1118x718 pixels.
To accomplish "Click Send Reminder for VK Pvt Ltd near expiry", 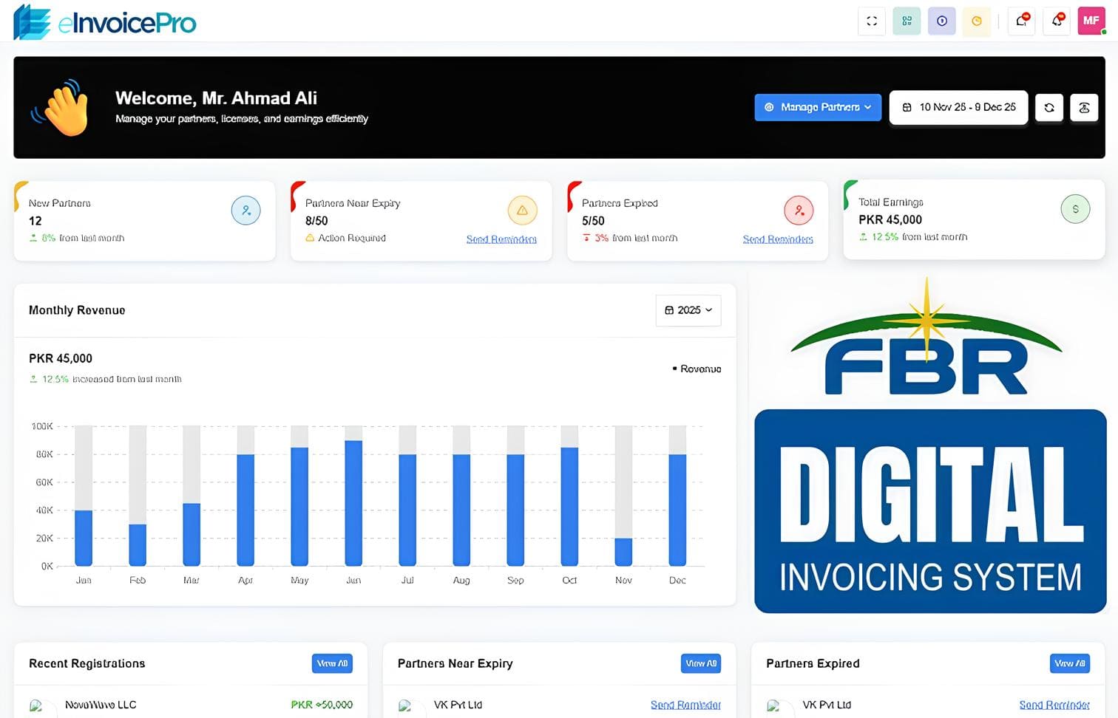I will click(x=685, y=705).
